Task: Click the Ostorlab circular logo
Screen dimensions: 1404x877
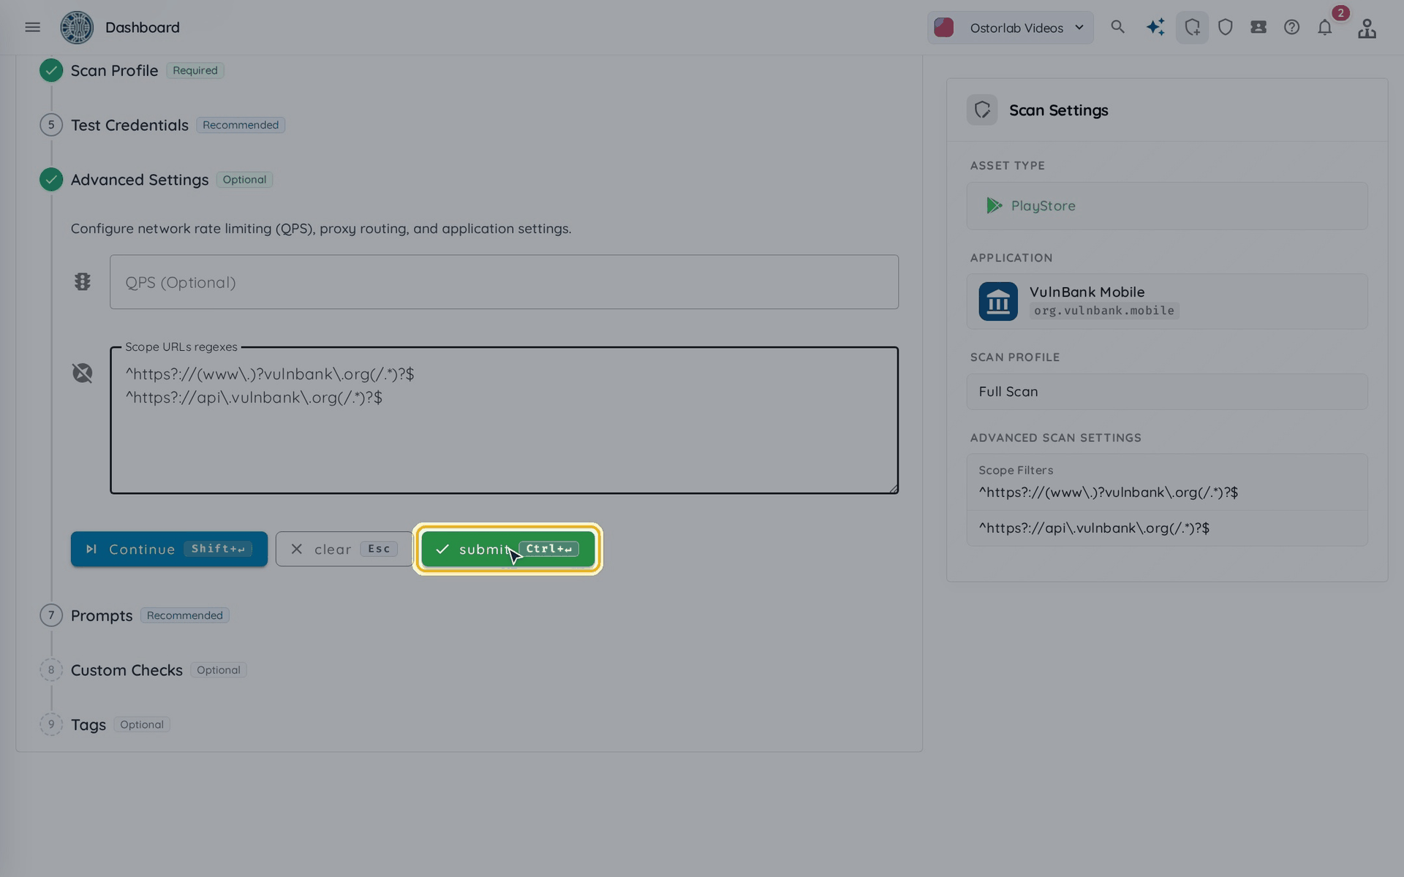Action: [x=77, y=27]
